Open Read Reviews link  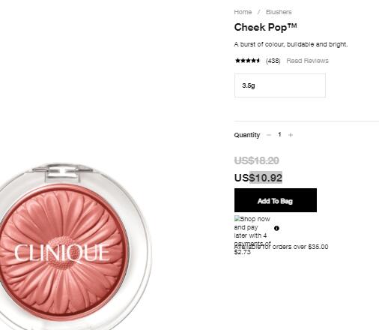coord(307,61)
